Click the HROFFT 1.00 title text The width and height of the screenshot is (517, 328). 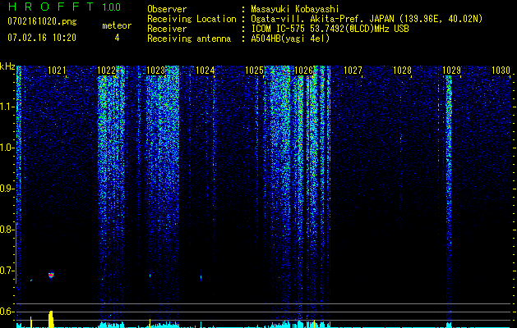pos(64,7)
